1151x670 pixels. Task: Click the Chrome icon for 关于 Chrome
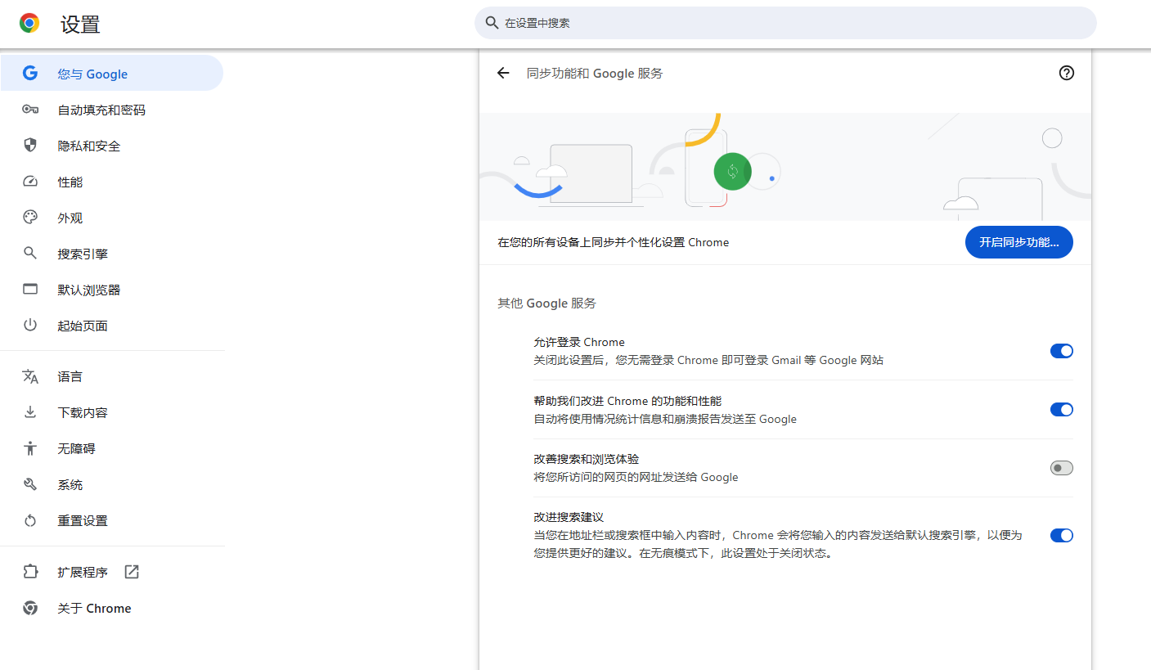pyautogui.click(x=30, y=608)
